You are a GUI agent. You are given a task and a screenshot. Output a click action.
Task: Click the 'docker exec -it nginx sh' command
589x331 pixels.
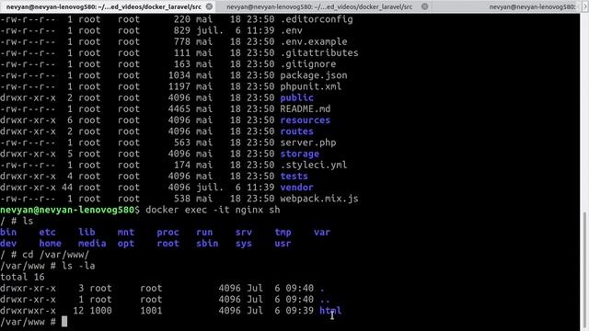213,210
